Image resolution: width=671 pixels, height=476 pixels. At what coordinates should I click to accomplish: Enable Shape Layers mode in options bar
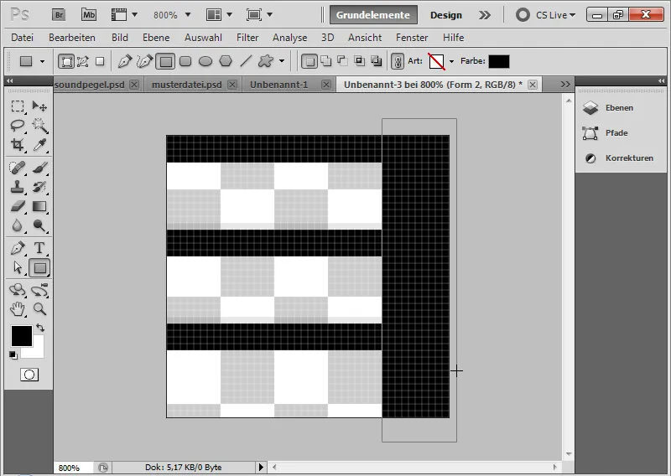pyautogui.click(x=66, y=61)
